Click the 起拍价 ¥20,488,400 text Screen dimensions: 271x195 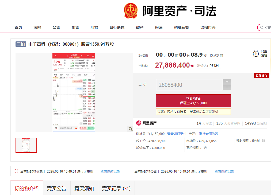(x=151, y=141)
